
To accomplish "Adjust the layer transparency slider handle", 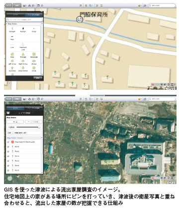I will click(39, 127).
